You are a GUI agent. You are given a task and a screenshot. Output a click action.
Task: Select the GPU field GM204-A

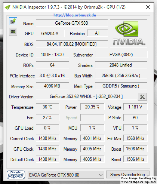50,33
